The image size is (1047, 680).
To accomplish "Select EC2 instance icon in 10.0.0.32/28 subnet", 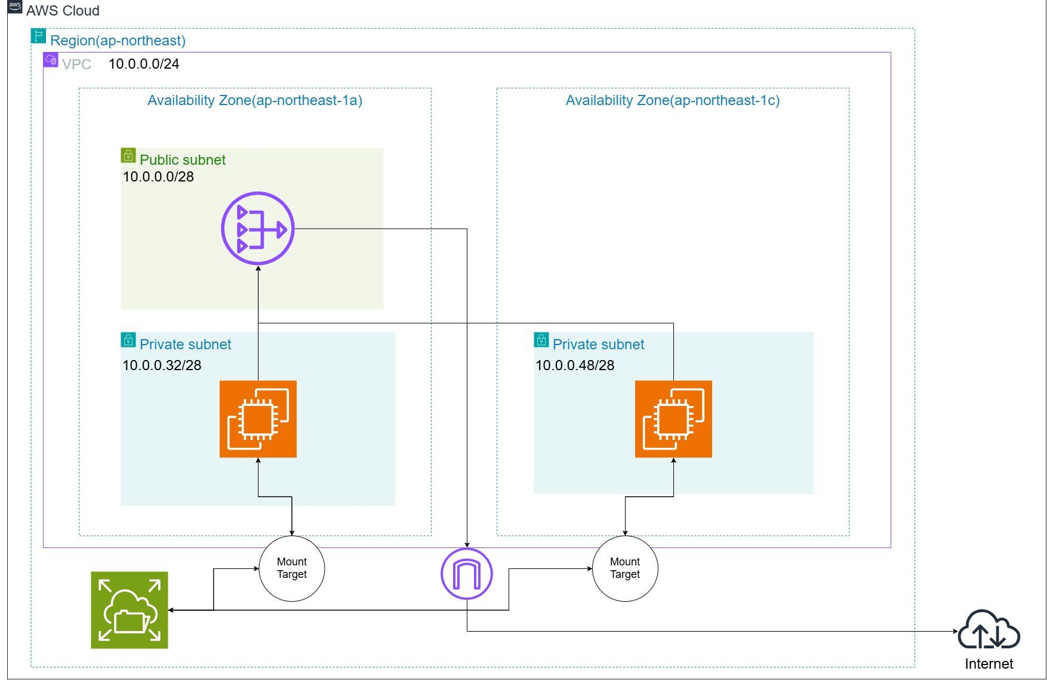I will pos(258,419).
